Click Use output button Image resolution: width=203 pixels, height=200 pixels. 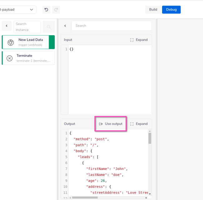click(111, 124)
